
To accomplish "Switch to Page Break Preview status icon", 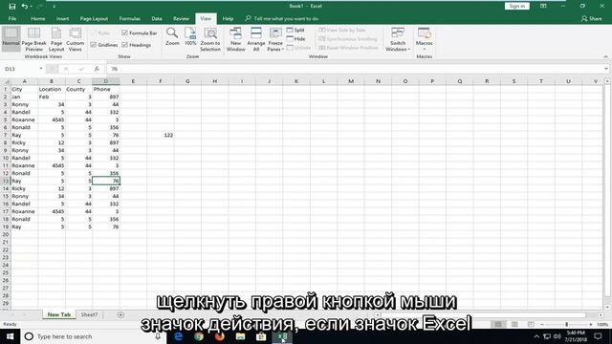I will [531, 325].
